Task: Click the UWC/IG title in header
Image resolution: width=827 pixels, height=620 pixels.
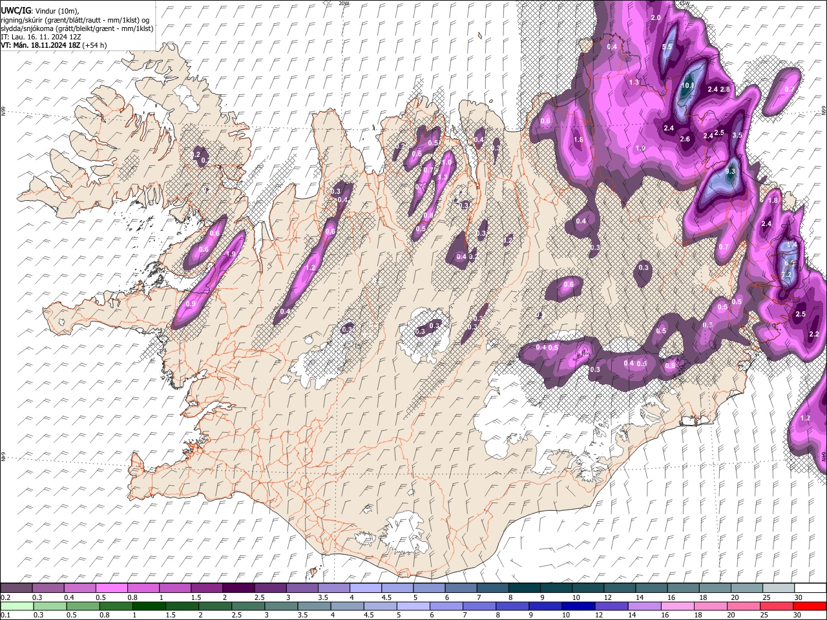Action: point(16,10)
